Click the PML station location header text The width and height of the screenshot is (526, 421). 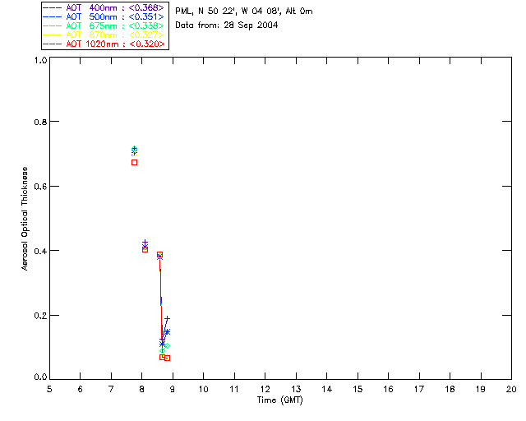click(x=244, y=11)
